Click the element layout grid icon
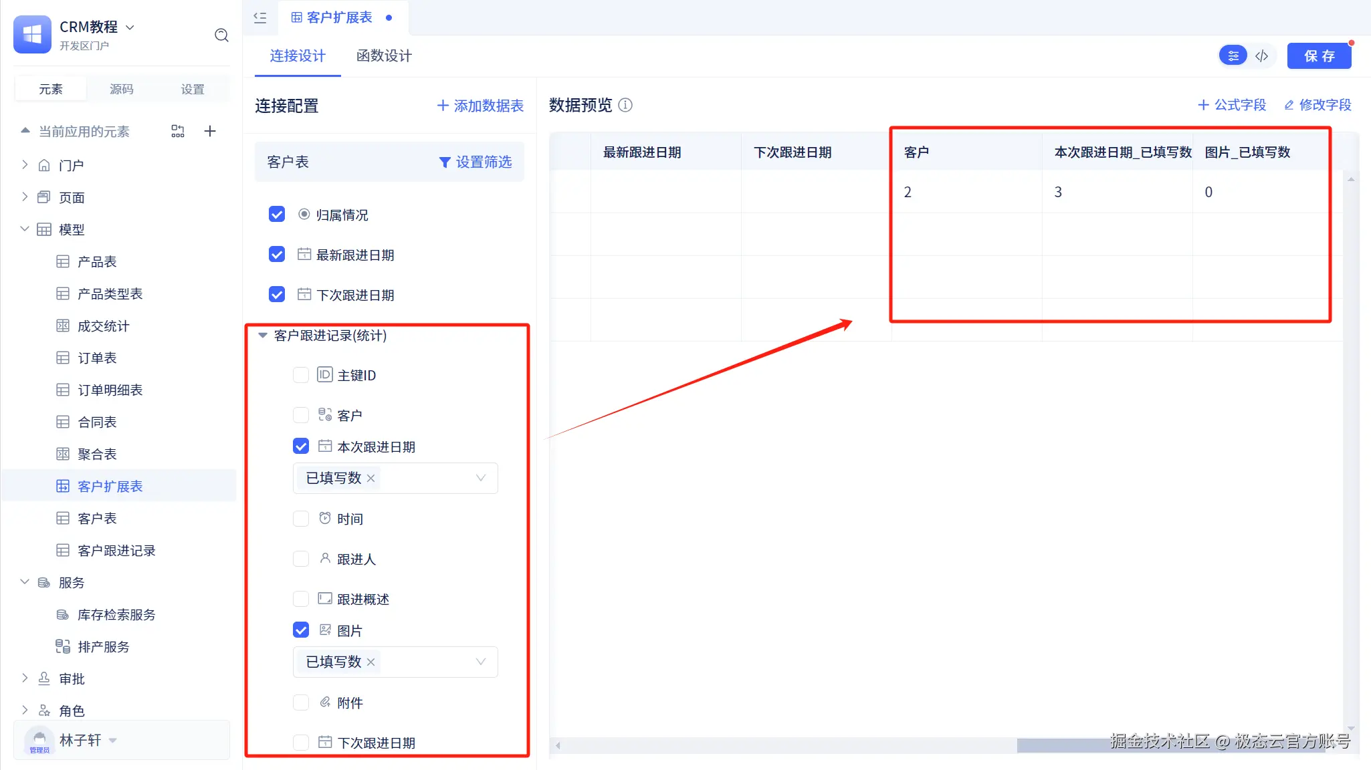 tap(178, 131)
